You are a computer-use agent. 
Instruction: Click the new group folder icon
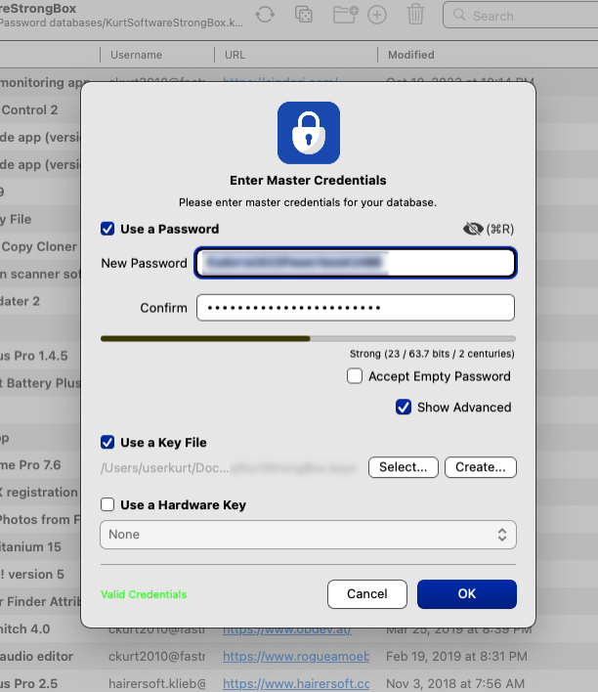coord(343,15)
